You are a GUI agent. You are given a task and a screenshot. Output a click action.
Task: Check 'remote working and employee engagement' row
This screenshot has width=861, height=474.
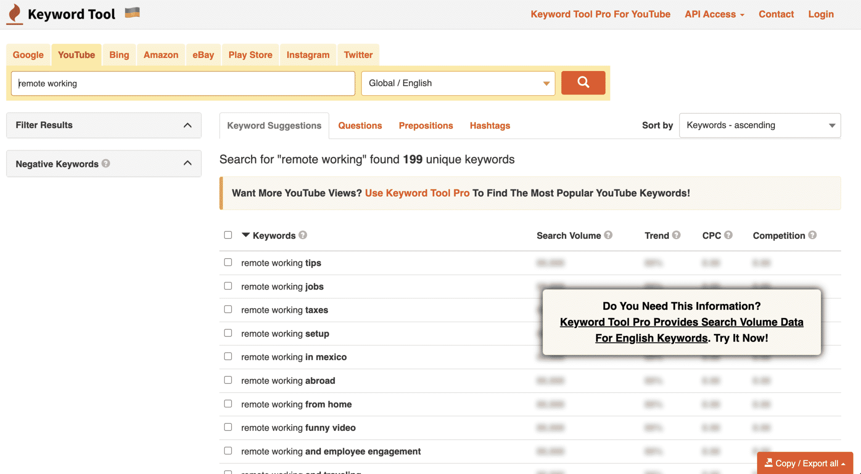tap(228, 450)
